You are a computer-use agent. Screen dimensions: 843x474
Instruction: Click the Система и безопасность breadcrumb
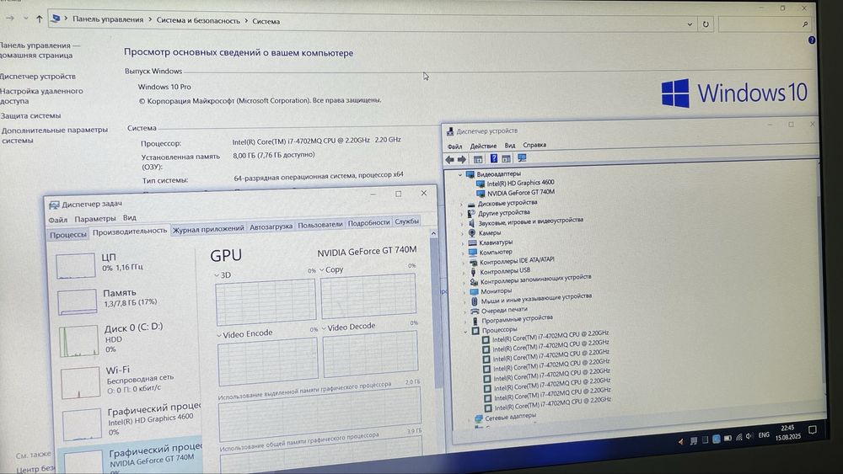point(198,20)
